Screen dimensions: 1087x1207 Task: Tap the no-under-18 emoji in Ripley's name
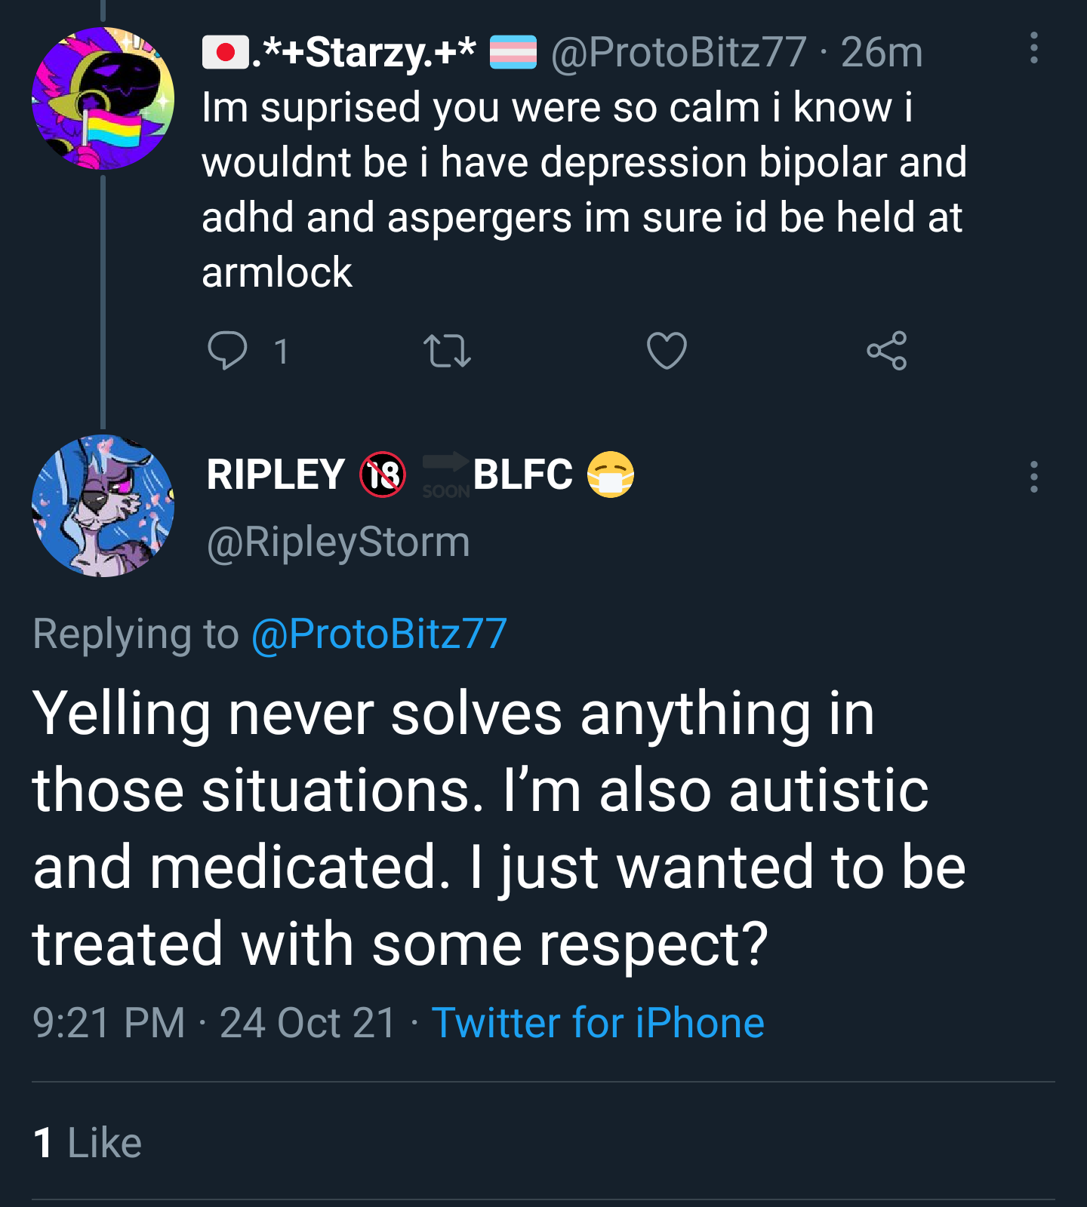(383, 475)
